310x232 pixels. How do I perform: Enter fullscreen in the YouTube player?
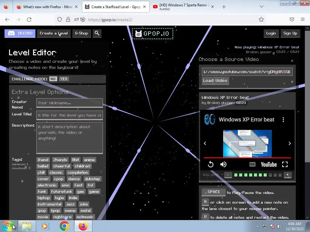point(285,164)
